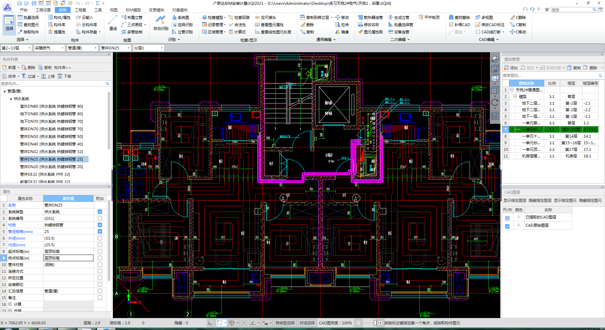Open the 系统图 system diagram tool
605x330 pixels.
pyautogui.click(x=181, y=18)
